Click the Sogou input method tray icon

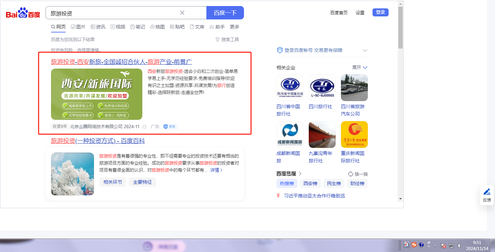(414, 245)
